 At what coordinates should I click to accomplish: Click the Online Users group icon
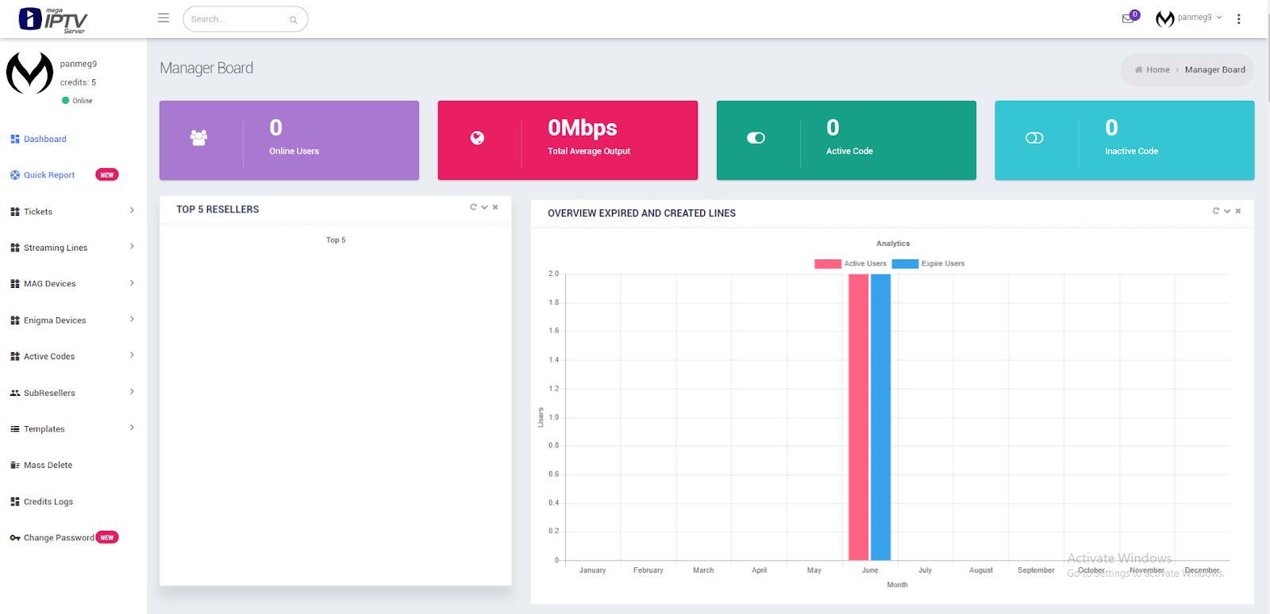(x=198, y=138)
